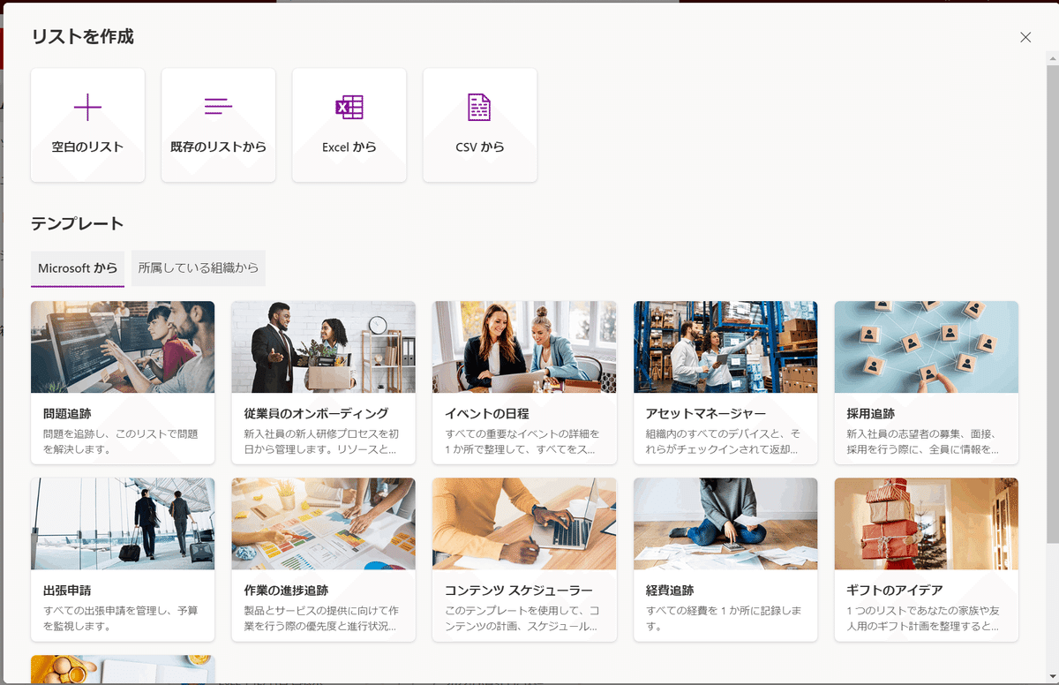Click 経費追跡 title text
The width and height of the screenshot is (1059, 685).
(x=670, y=591)
